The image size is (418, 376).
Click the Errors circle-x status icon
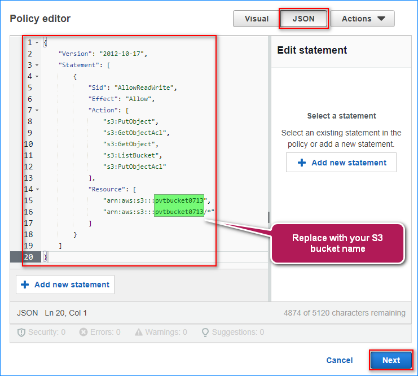[83, 333]
